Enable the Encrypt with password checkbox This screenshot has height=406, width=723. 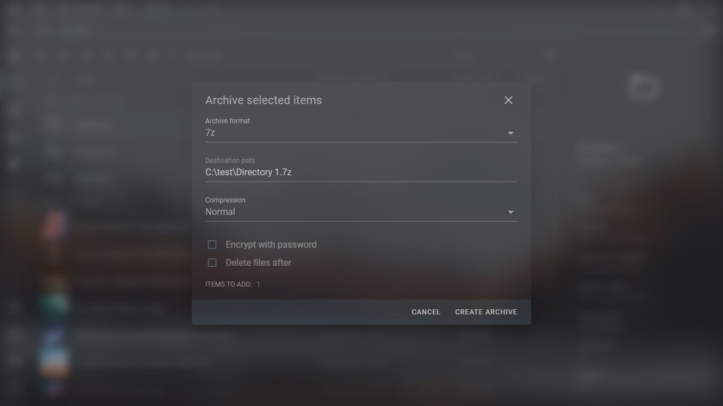click(x=212, y=245)
